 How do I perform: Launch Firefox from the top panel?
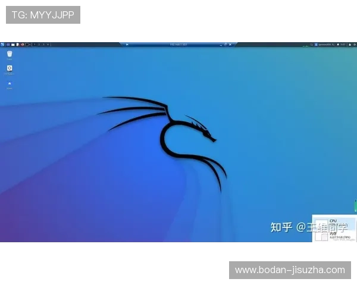click(x=23, y=45)
